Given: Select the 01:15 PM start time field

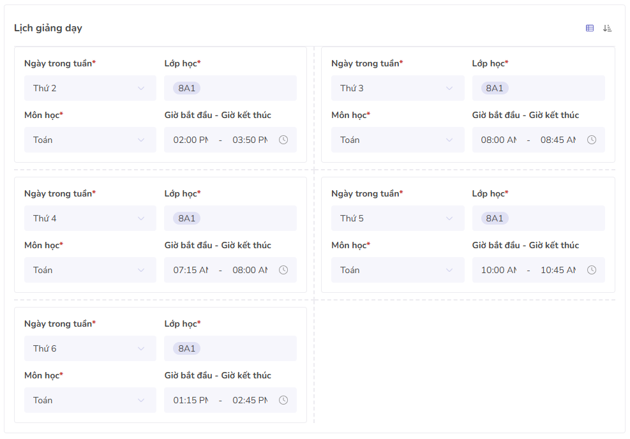Looking at the screenshot, I should point(191,400).
